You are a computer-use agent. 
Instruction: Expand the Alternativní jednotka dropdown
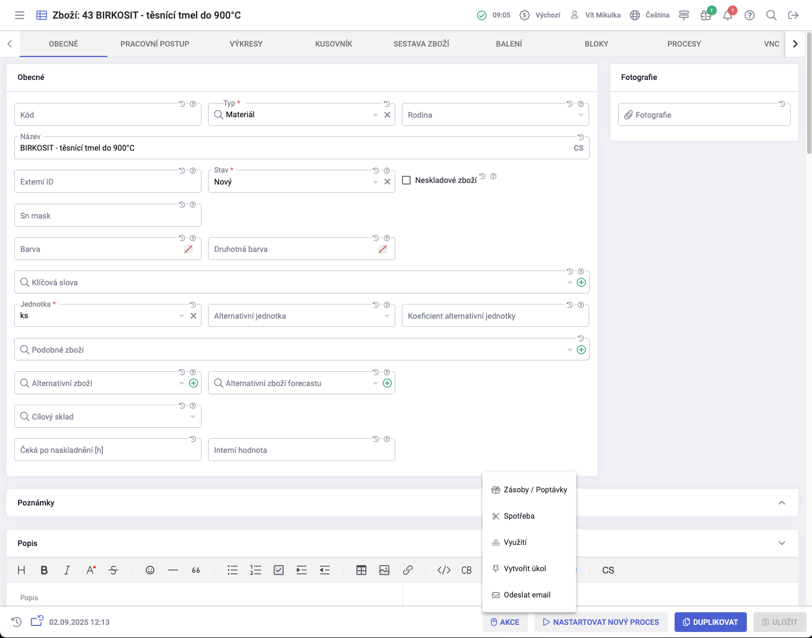click(387, 316)
